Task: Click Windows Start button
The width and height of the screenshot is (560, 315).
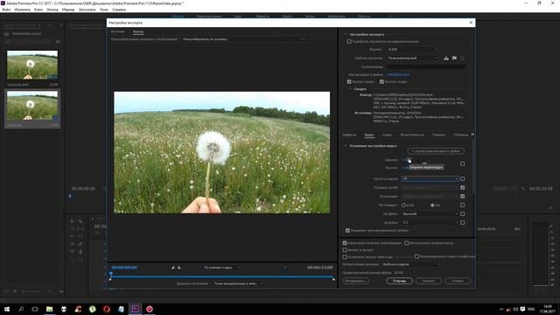Action: [7, 309]
